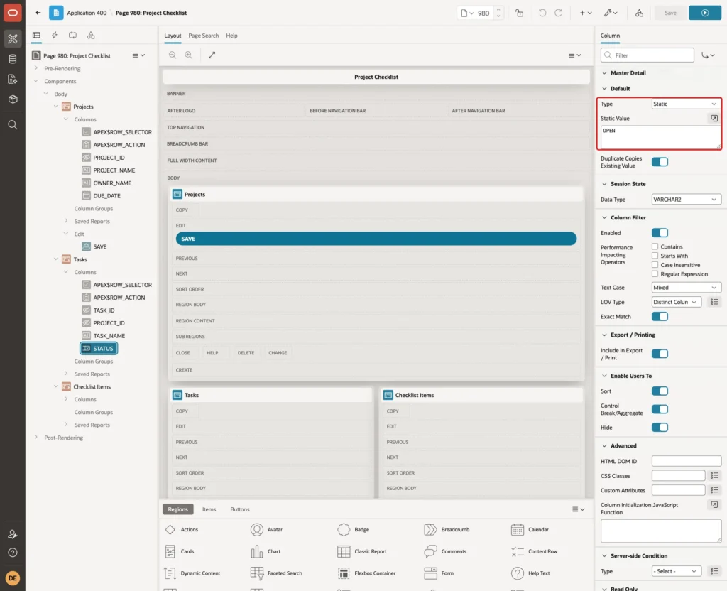Image resolution: width=727 pixels, height=591 pixels.
Task: Go back using the left arrow
Action: pyautogui.click(x=38, y=13)
